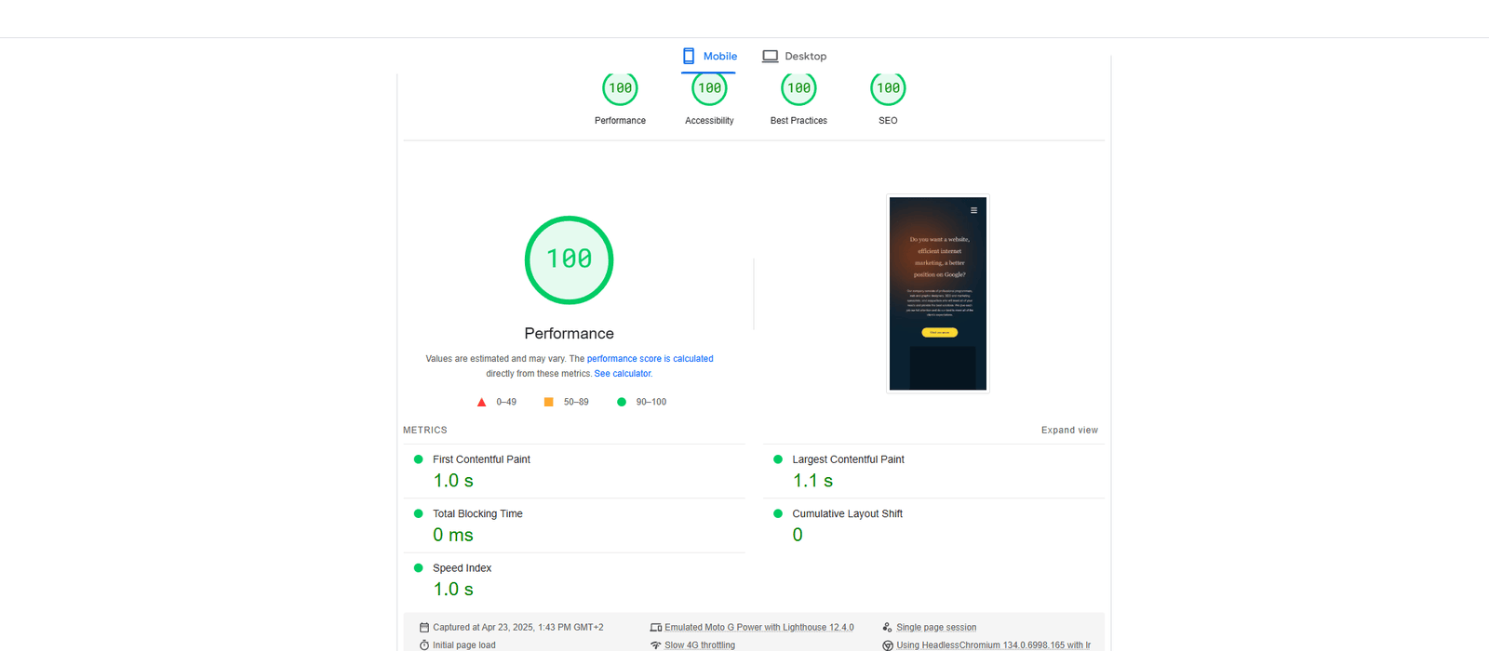
Task: Click the stopwatch icon by Initial page load
Action: (424, 645)
